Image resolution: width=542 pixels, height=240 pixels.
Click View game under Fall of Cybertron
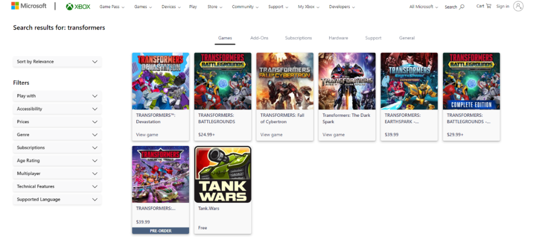coord(272,135)
